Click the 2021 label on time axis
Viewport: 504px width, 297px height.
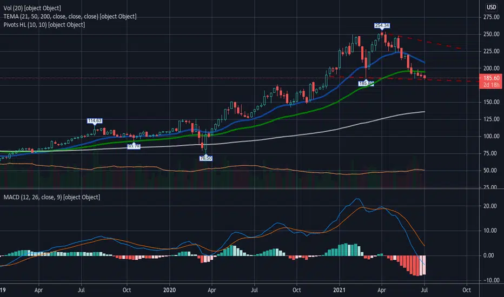point(339,291)
